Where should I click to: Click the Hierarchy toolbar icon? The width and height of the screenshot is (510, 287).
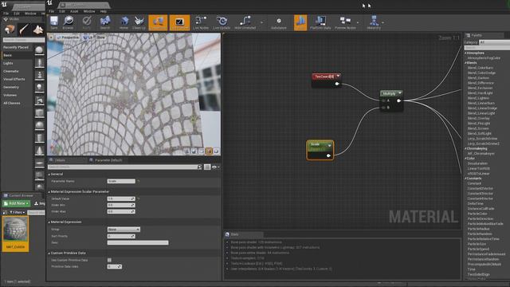point(374,22)
